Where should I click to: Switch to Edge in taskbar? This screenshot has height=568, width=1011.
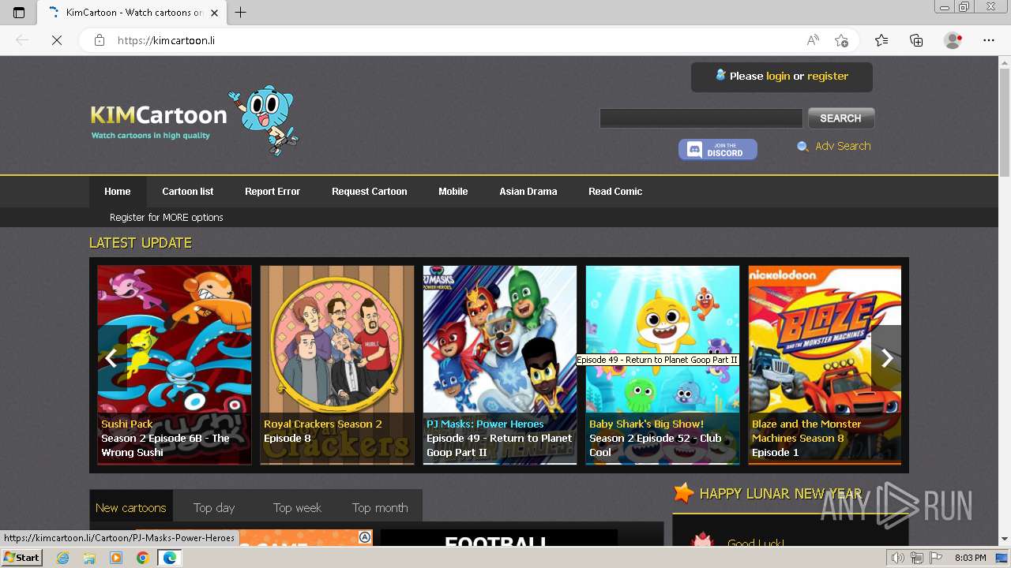point(169,558)
